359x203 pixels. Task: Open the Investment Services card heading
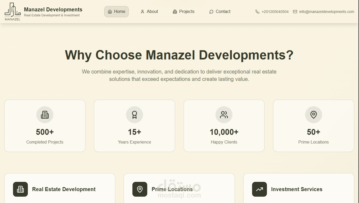pos(297,189)
